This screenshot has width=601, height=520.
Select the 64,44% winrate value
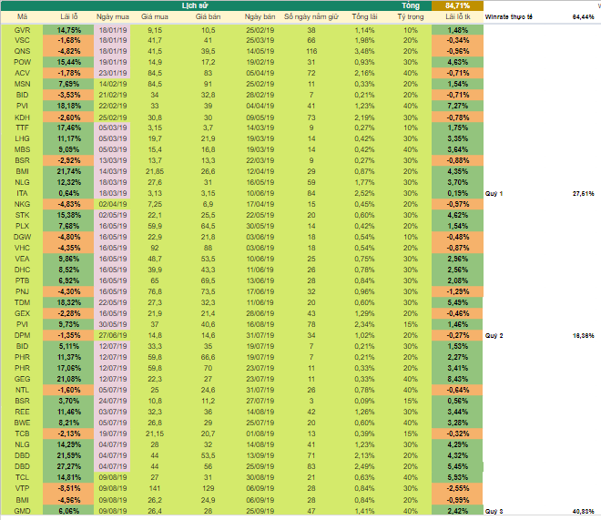pos(583,17)
